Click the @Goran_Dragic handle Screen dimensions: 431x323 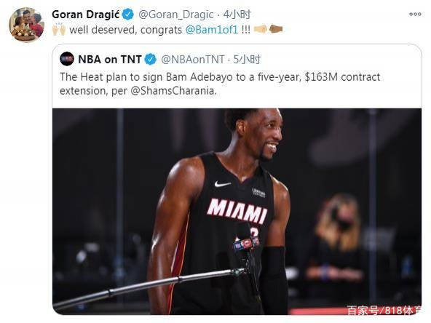point(176,15)
